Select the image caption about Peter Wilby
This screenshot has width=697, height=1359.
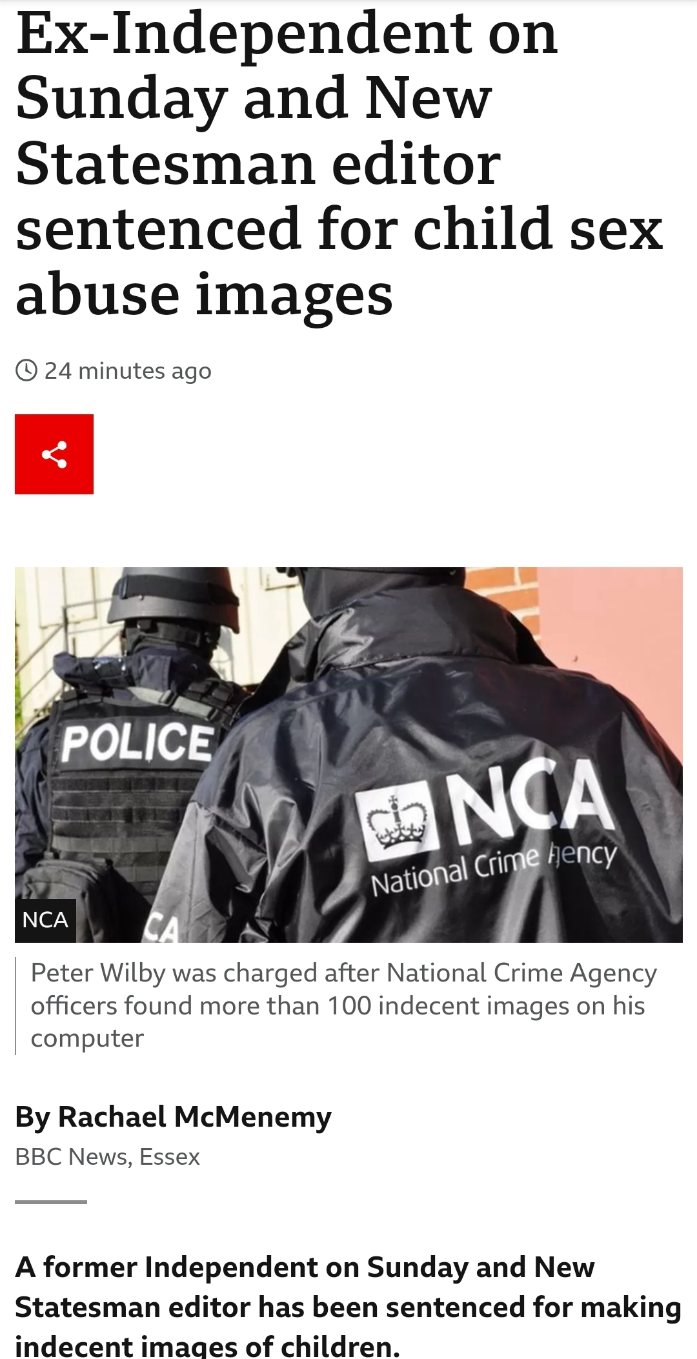click(x=344, y=1005)
